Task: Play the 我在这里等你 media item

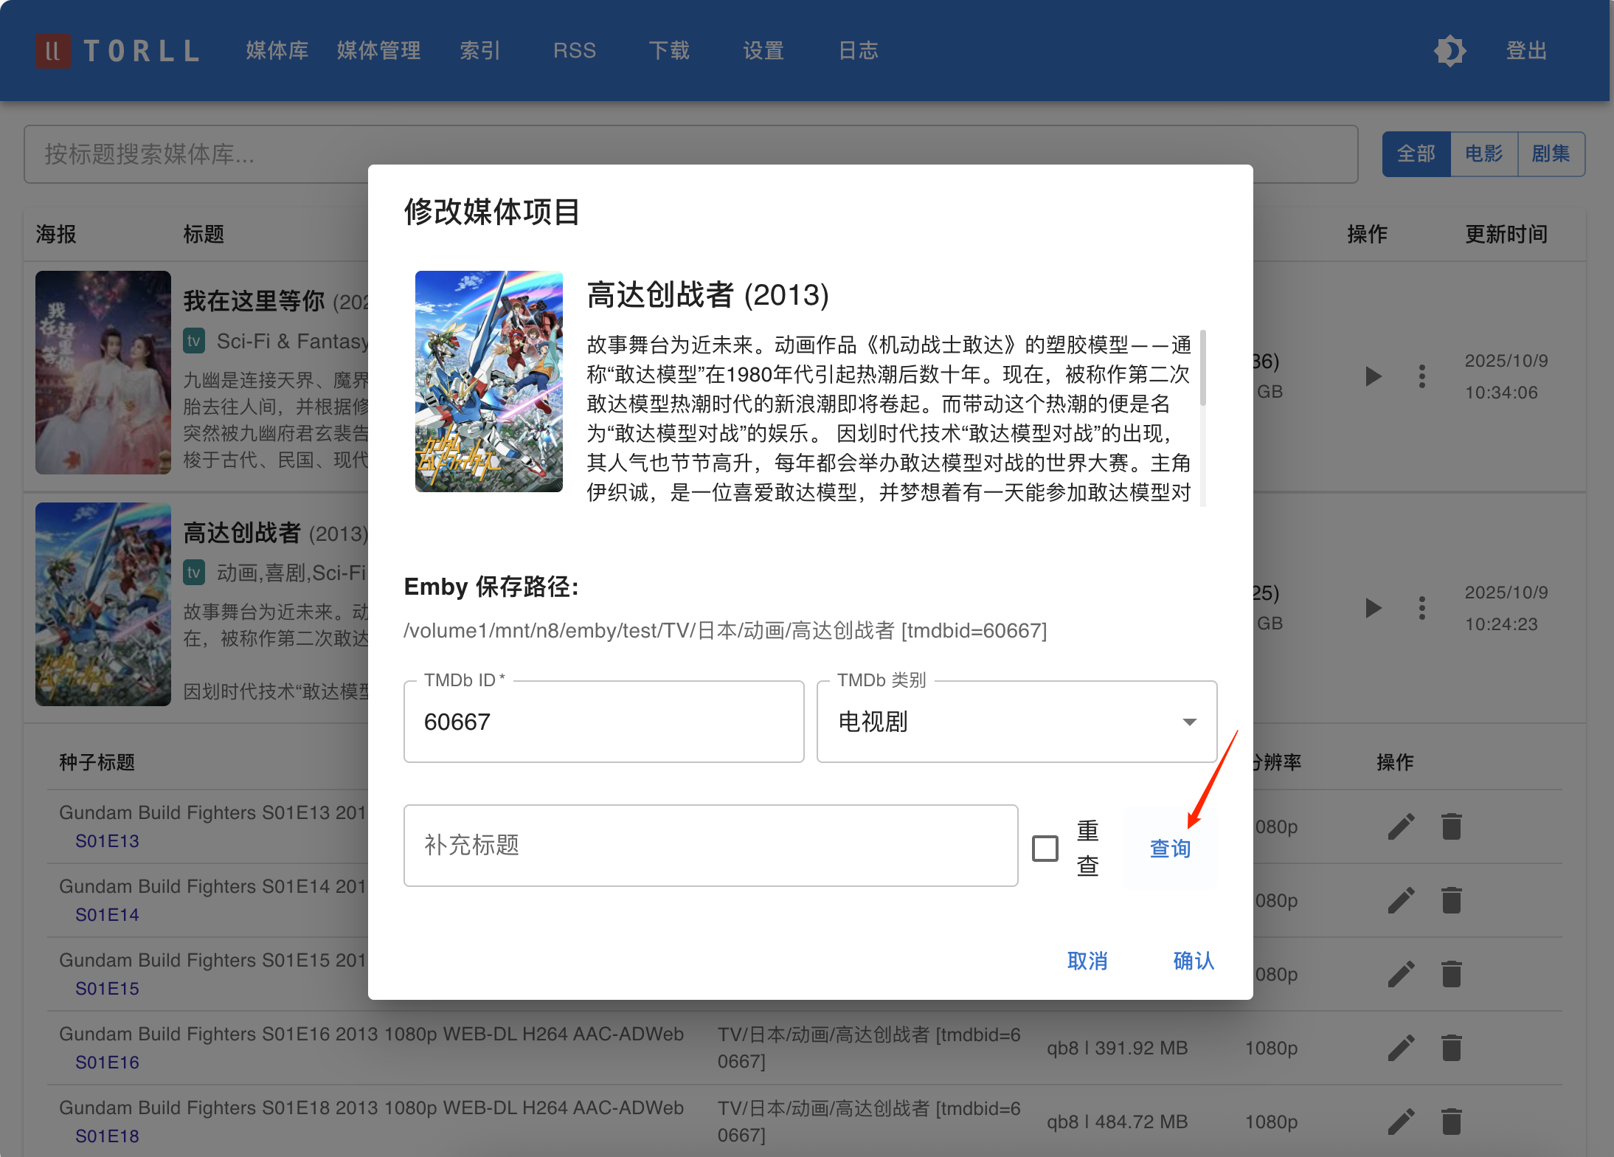Action: pyautogui.click(x=1373, y=376)
